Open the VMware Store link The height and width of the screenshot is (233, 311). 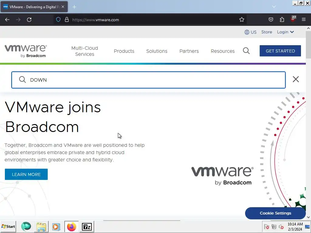pos(267,32)
